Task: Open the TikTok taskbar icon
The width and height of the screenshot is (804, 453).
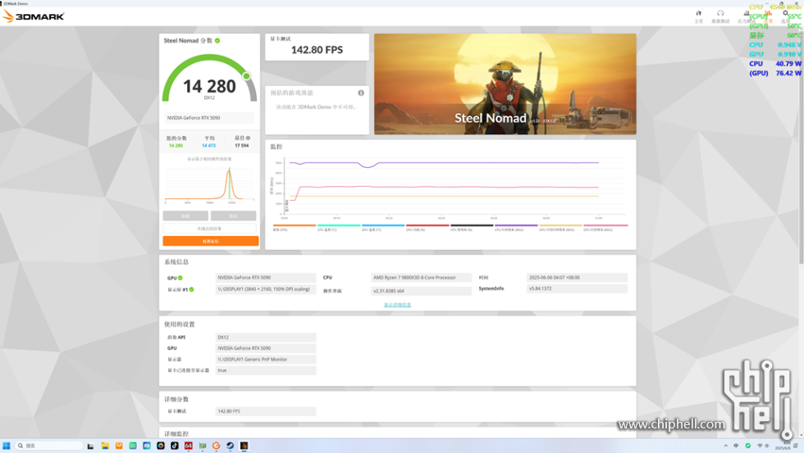Action: [x=174, y=446]
